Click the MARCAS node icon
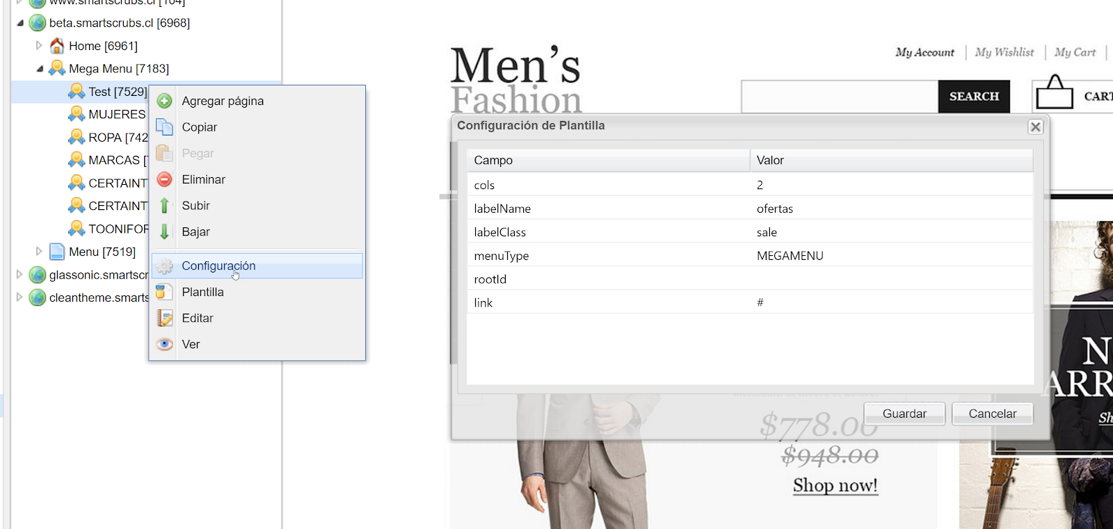1113x529 pixels. [77, 160]
